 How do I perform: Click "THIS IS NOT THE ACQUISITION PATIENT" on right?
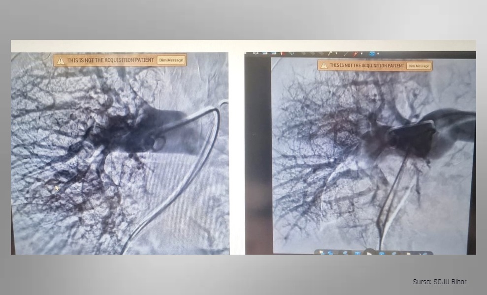[366, 65]
